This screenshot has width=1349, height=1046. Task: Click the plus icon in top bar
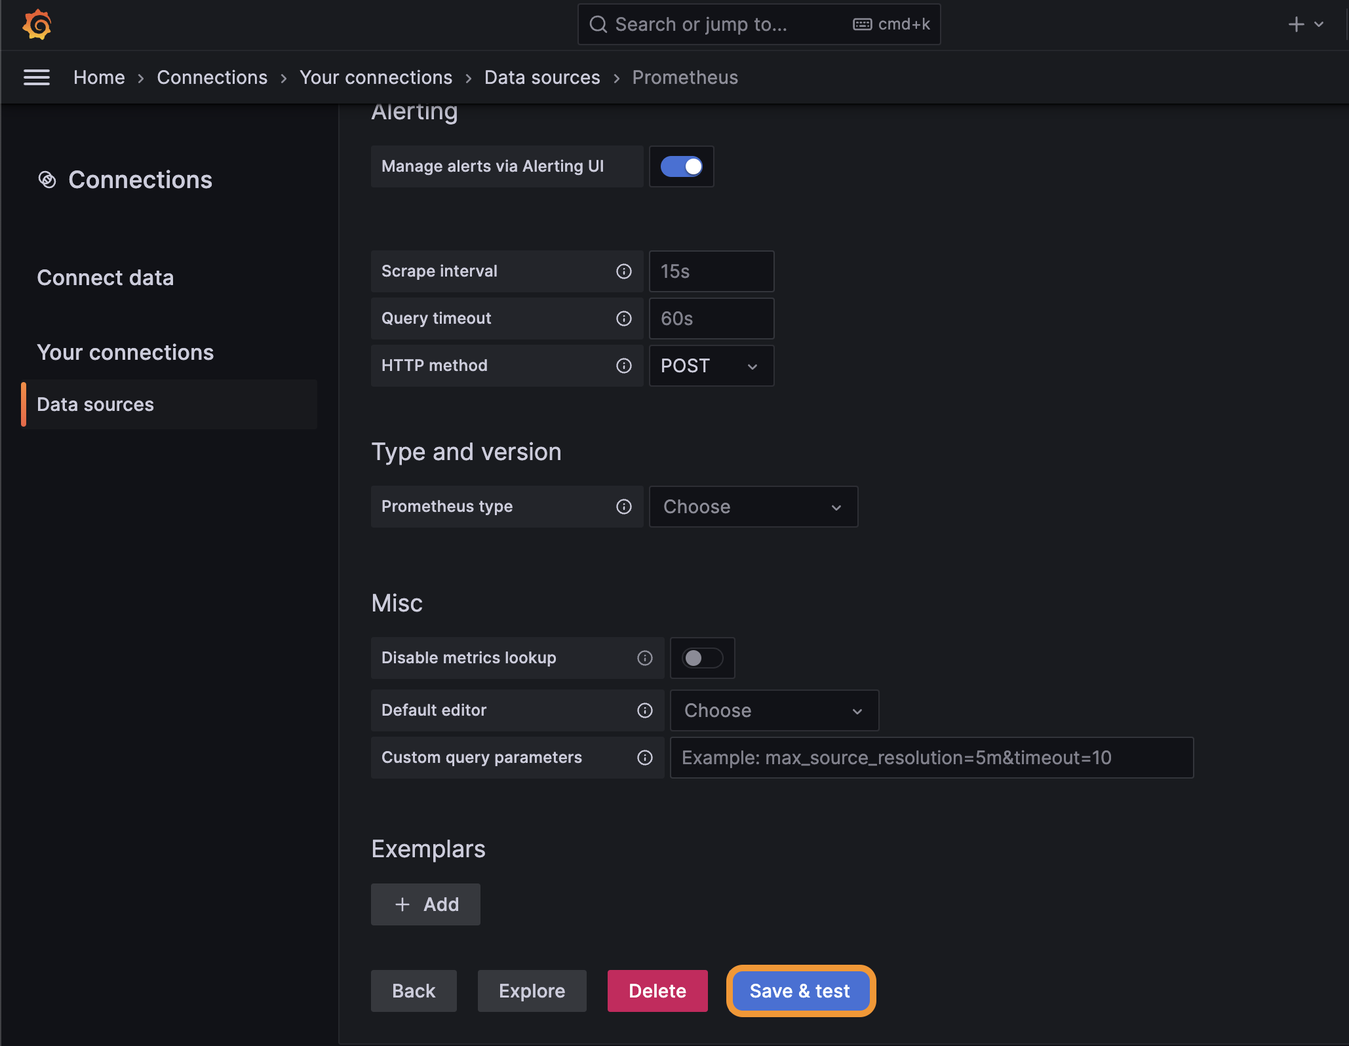click(x=1296, y=25)
